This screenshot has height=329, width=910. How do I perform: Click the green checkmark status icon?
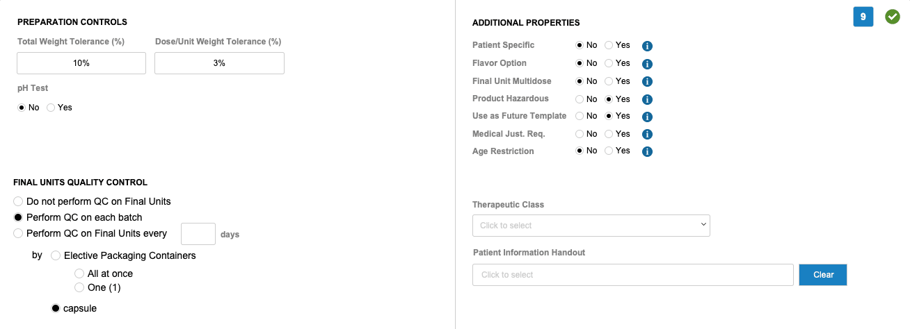pos(893,17)
